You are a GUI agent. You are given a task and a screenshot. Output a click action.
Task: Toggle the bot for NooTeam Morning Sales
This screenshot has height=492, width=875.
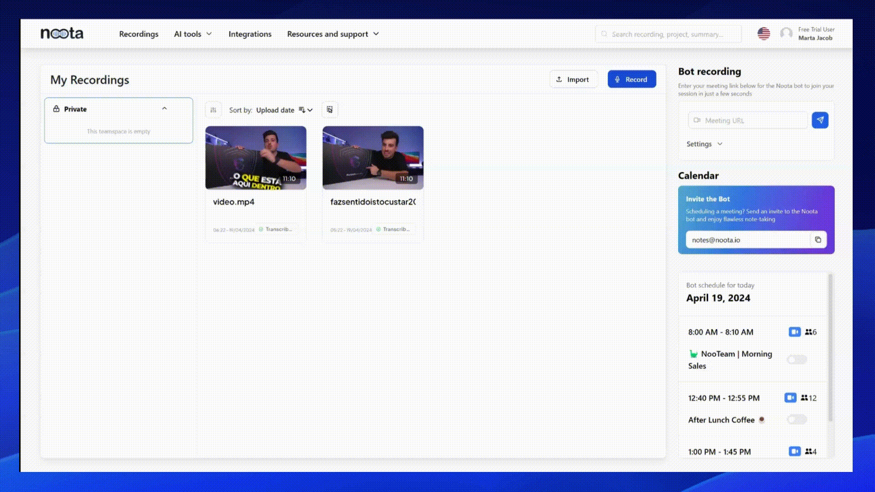pyautogui.click(x=797, y=360)
